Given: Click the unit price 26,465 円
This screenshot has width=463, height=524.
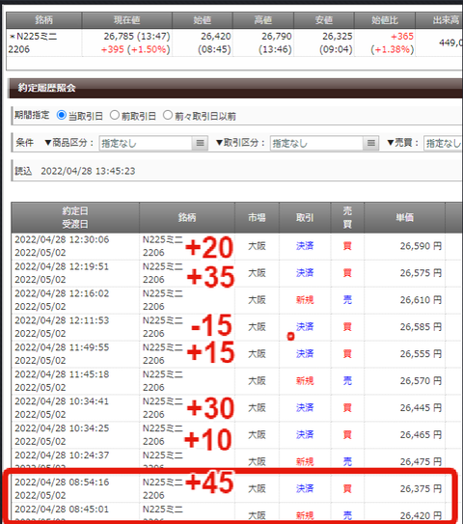Looking at the screenshot, I should tap(421, 435).
